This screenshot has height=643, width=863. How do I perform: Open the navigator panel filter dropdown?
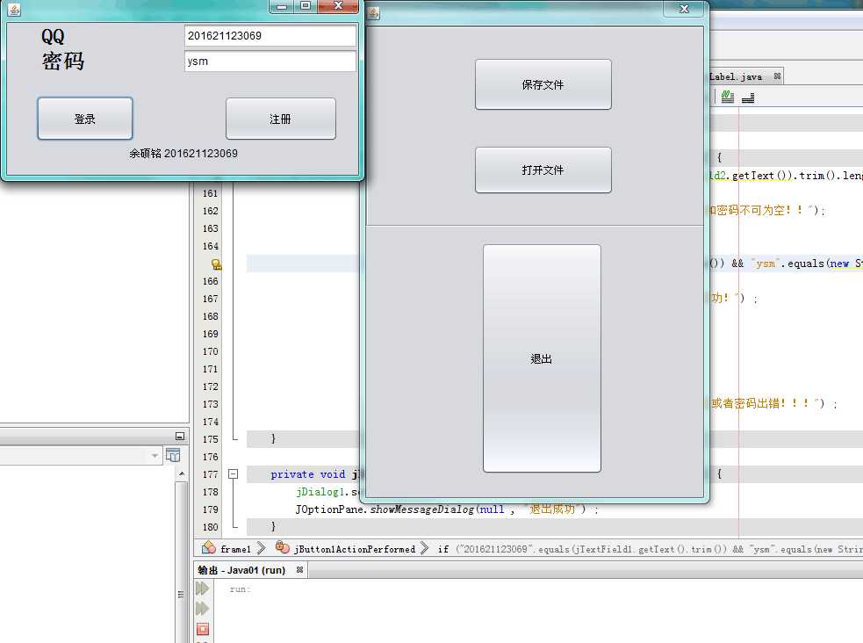pyautogui.click(x=155, y=455)
